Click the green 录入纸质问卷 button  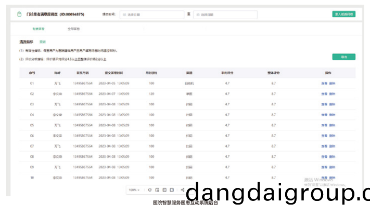(343, 15)
